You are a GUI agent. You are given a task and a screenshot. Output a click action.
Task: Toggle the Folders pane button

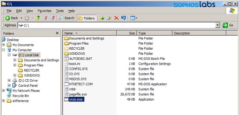tap(87, 18)
